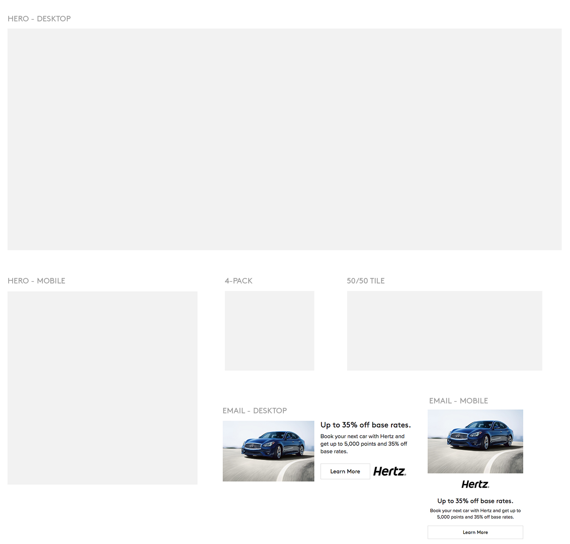
Task: Click the 4-Pack gray placeholder tile
Action: click(269, 331)
